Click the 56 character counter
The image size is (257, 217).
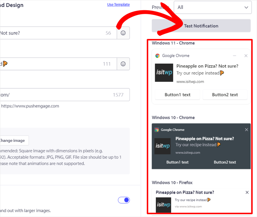pyautogui.click(x=108, y=33)
